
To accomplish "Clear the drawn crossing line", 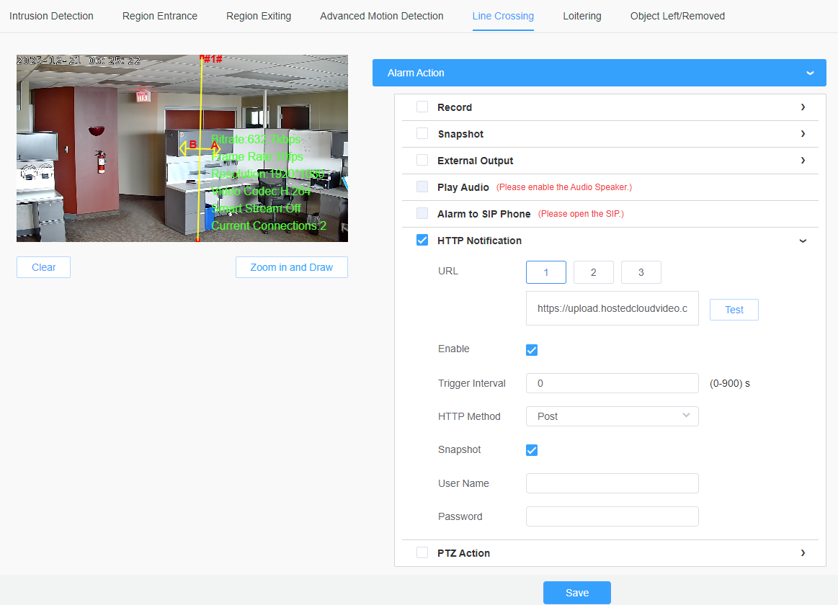I will click(x=43, y=267).
